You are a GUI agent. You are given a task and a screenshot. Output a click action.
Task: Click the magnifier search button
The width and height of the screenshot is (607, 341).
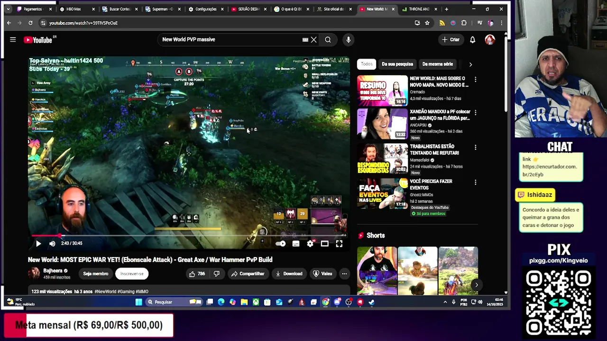pos(328,40)
